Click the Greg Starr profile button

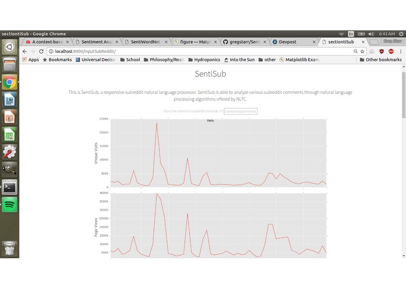point(393,41)
